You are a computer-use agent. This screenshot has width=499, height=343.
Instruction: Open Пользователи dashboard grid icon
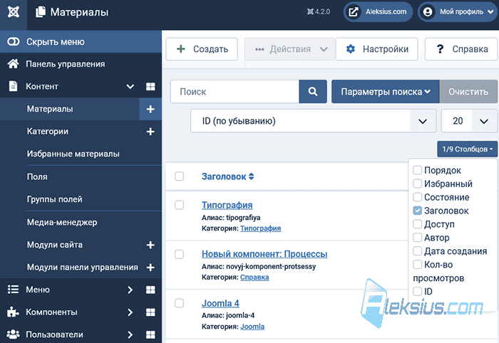[x=150, y=334]
